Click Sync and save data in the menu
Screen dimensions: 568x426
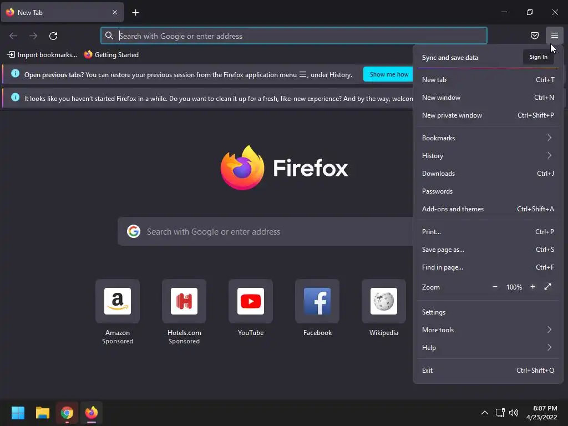pos(450,58)
